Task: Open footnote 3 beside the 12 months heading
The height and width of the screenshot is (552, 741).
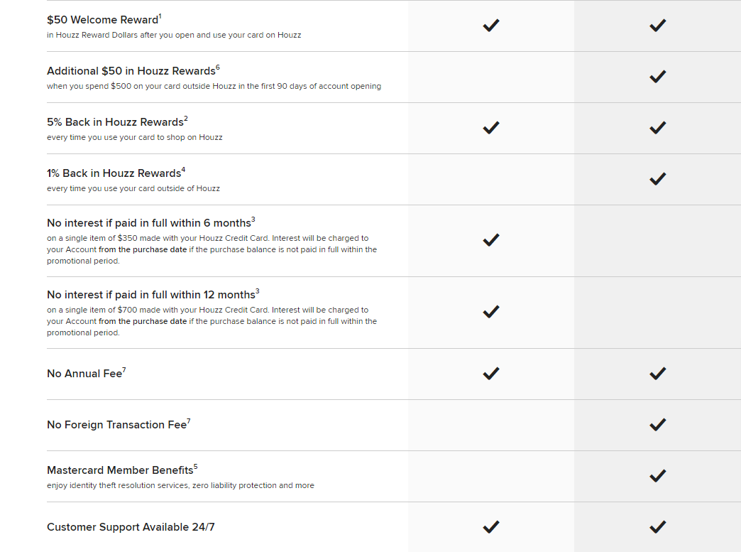Action: pyautogui.click(x=258, y=291)
